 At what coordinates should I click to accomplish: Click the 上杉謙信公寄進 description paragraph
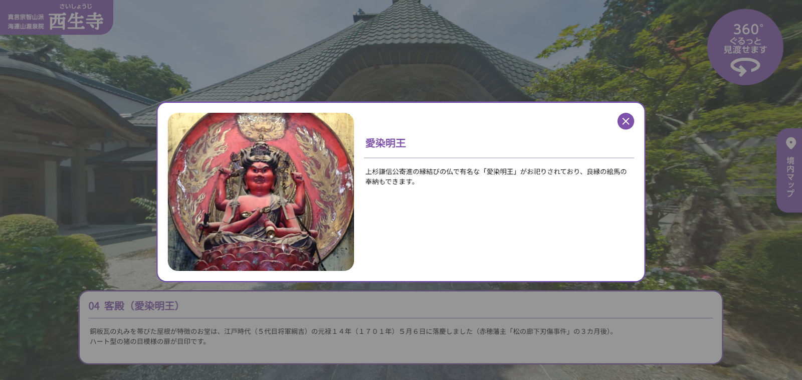(x=496, y=176)
